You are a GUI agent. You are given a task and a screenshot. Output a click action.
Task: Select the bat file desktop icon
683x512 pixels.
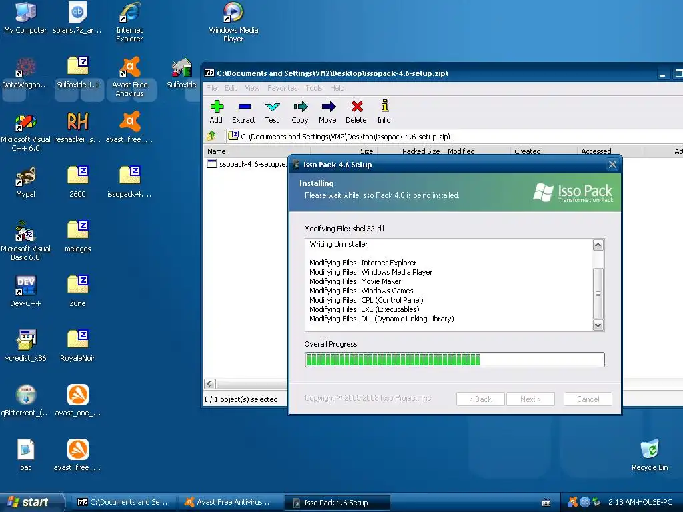(x=25, y=456)
